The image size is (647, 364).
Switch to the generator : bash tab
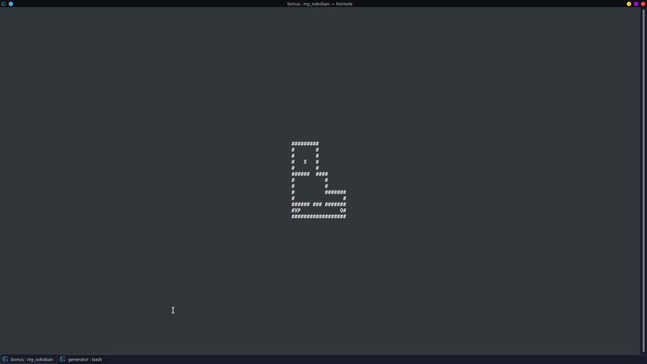(82, 359)
